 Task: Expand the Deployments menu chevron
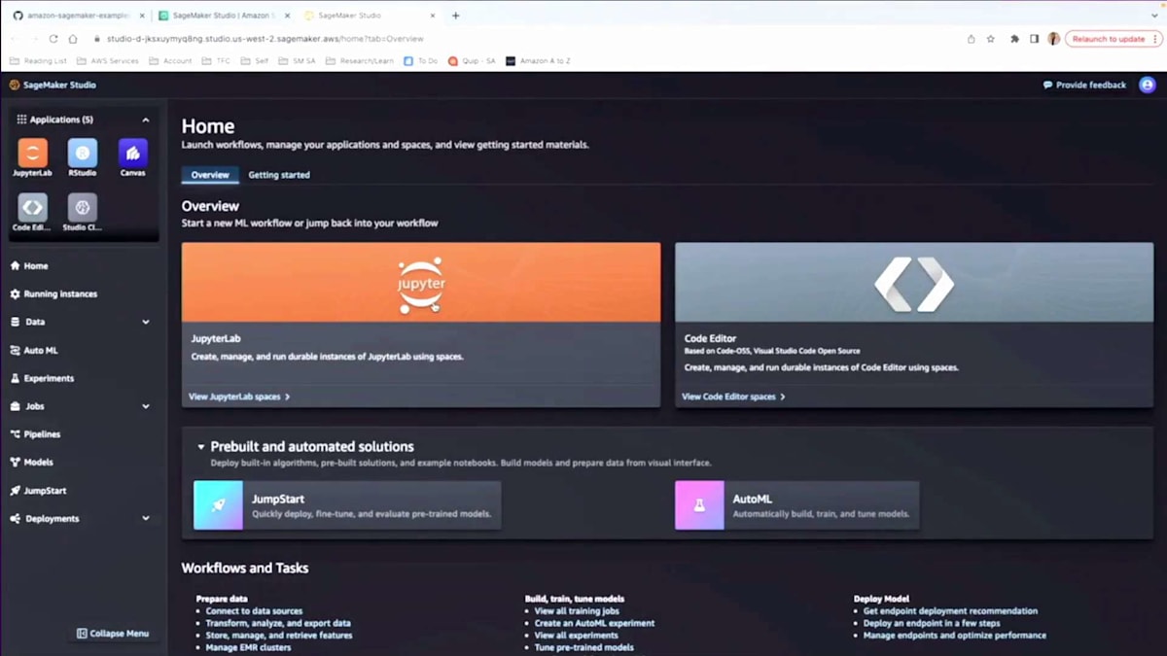[146, 519]
